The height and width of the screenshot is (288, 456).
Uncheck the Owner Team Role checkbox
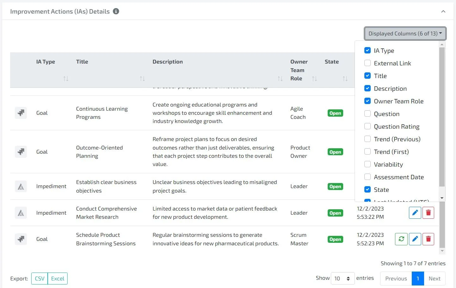[368, 101]
